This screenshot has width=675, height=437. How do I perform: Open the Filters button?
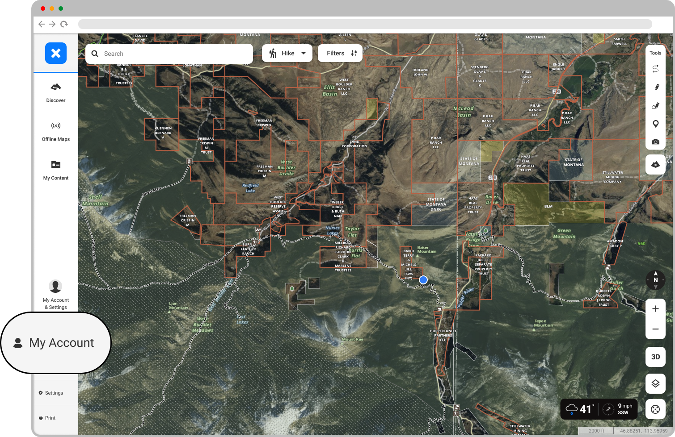[x=340, y=53]
